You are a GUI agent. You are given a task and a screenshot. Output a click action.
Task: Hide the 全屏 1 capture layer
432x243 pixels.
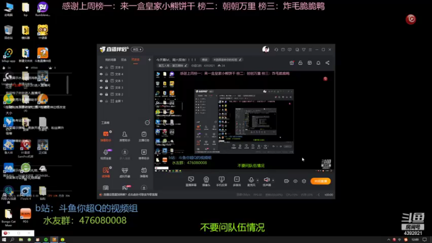101,101
